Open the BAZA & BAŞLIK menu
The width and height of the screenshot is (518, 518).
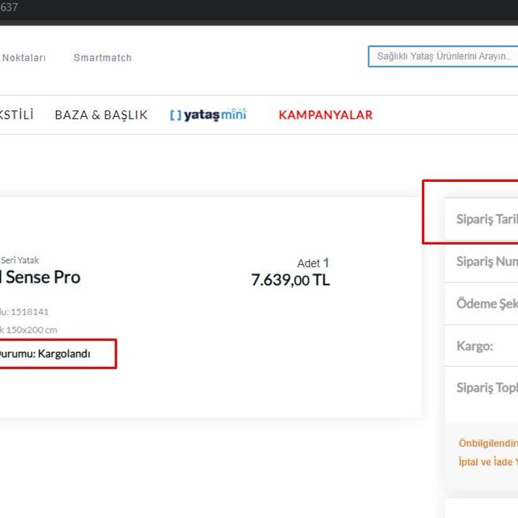coord(101,115)
